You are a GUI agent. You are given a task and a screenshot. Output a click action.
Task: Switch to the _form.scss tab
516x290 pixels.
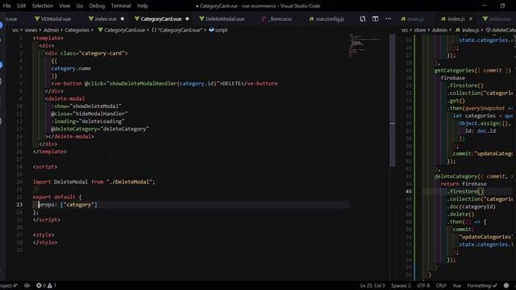(x=281, y=19)
